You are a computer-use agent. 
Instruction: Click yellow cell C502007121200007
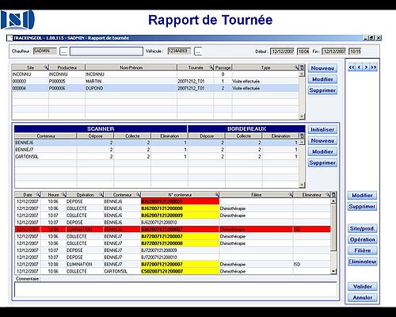tap(180, 271)
